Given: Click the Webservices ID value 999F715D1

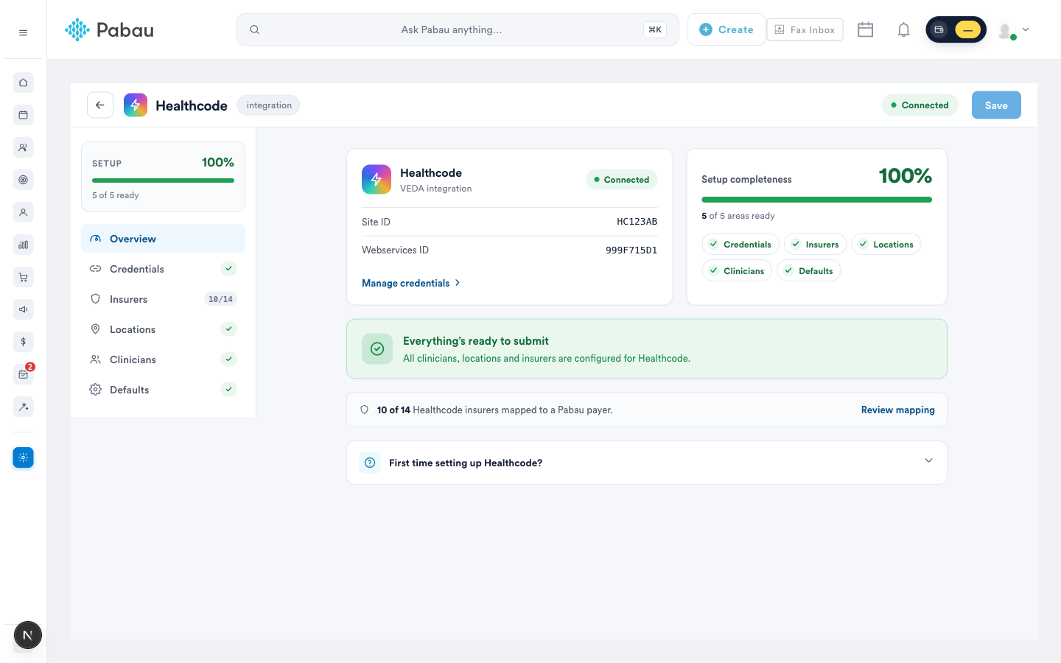Looking at the screenshot, I should pyautogui.click(x=631, y=250).
